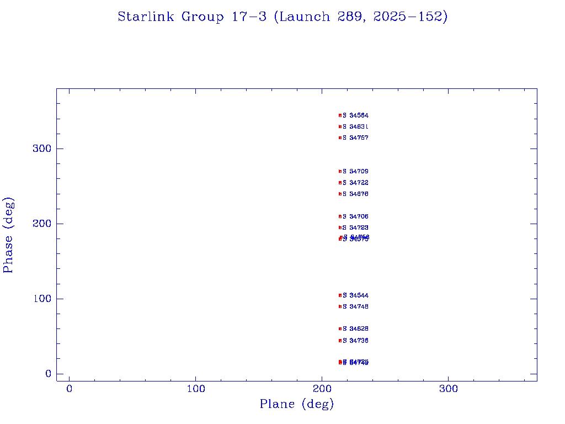Select the red marker beside S 34544
565x424 pixels.
click(x=340, y=295)
